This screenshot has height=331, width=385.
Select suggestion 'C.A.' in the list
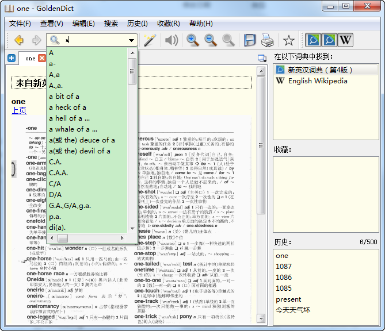click(x=87, y=162)
